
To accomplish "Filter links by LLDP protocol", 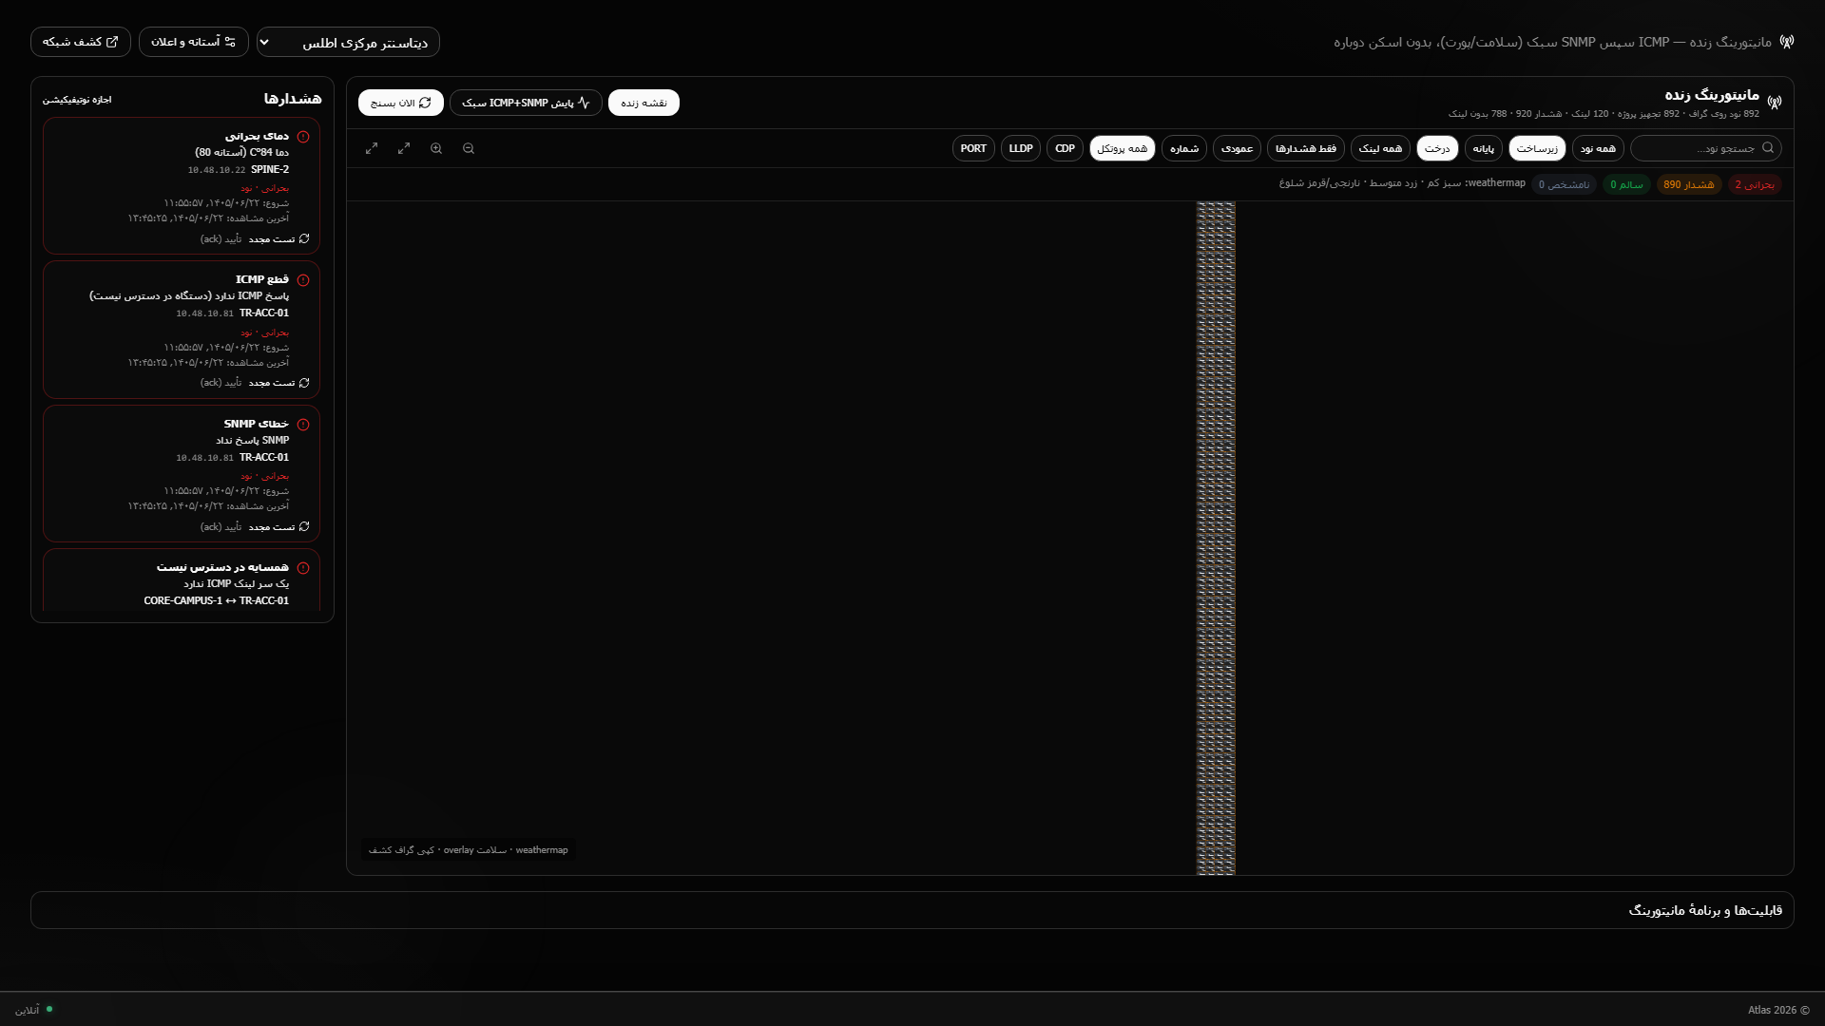I will [x=1021, y=148].
